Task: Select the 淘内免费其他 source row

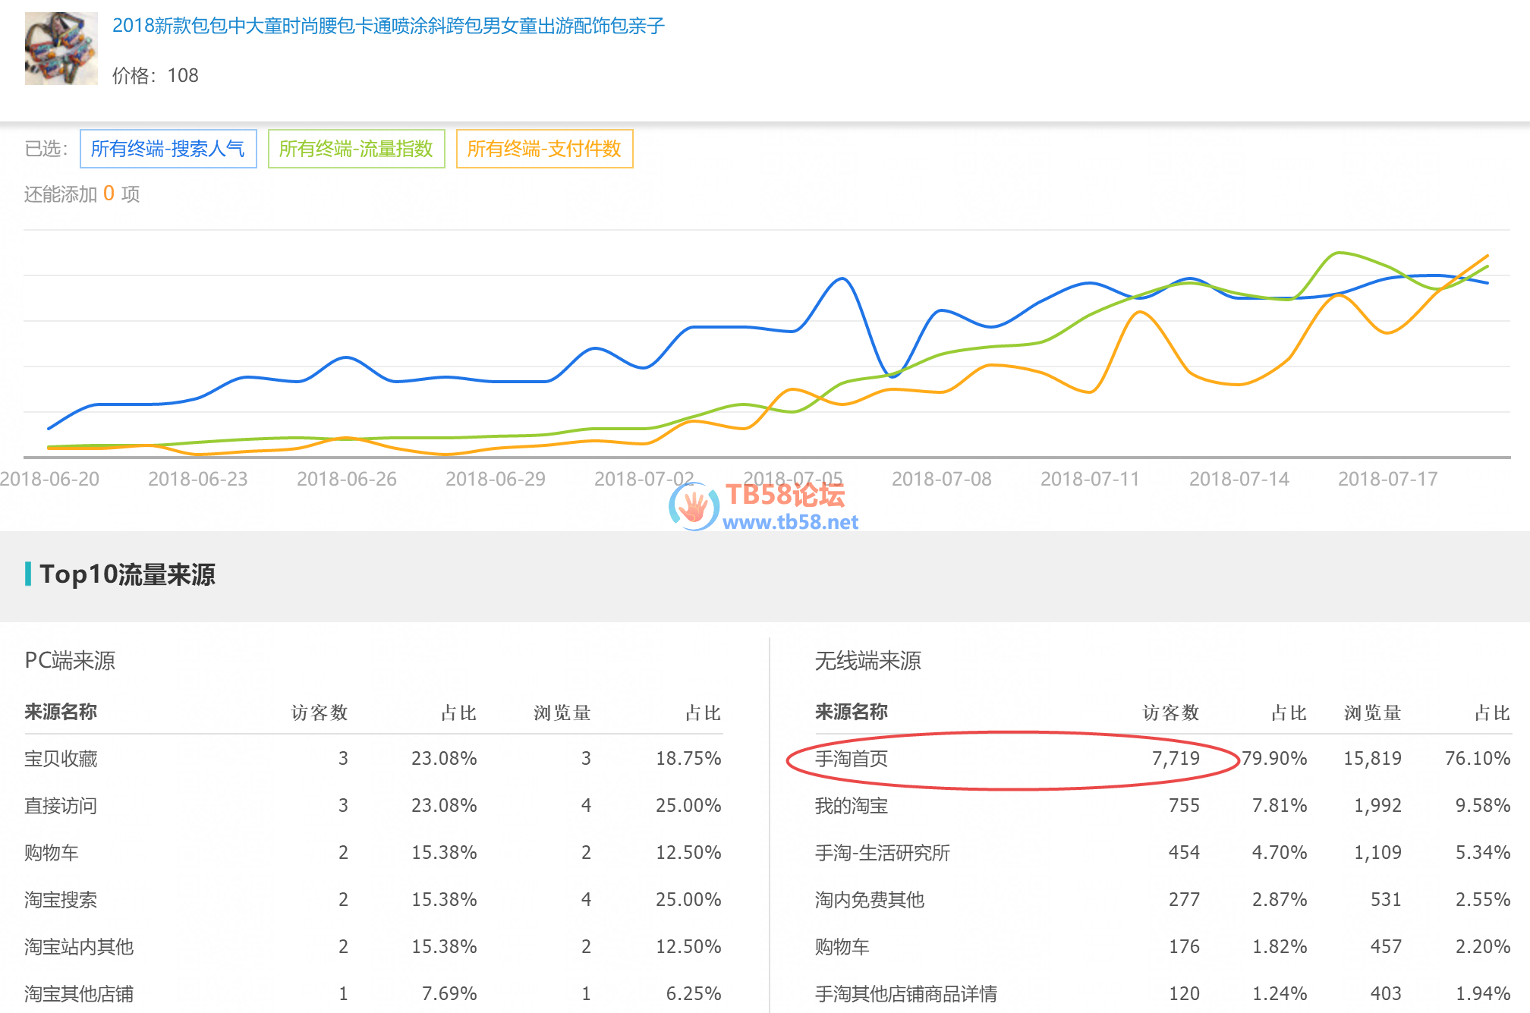Action: (1163, 900)
